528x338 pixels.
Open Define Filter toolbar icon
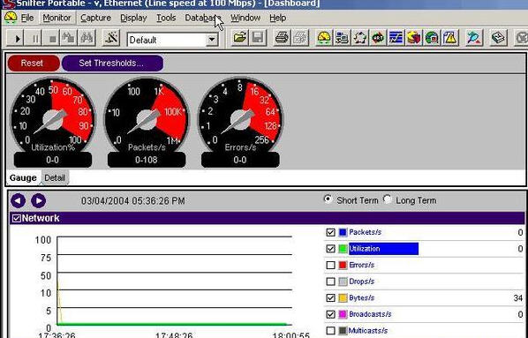(110, 38)
